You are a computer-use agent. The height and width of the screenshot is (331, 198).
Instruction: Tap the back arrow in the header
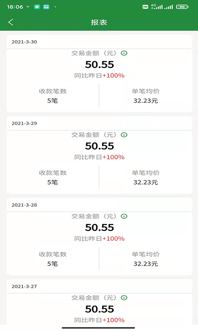pyautogui.click(x=11, y=22)
